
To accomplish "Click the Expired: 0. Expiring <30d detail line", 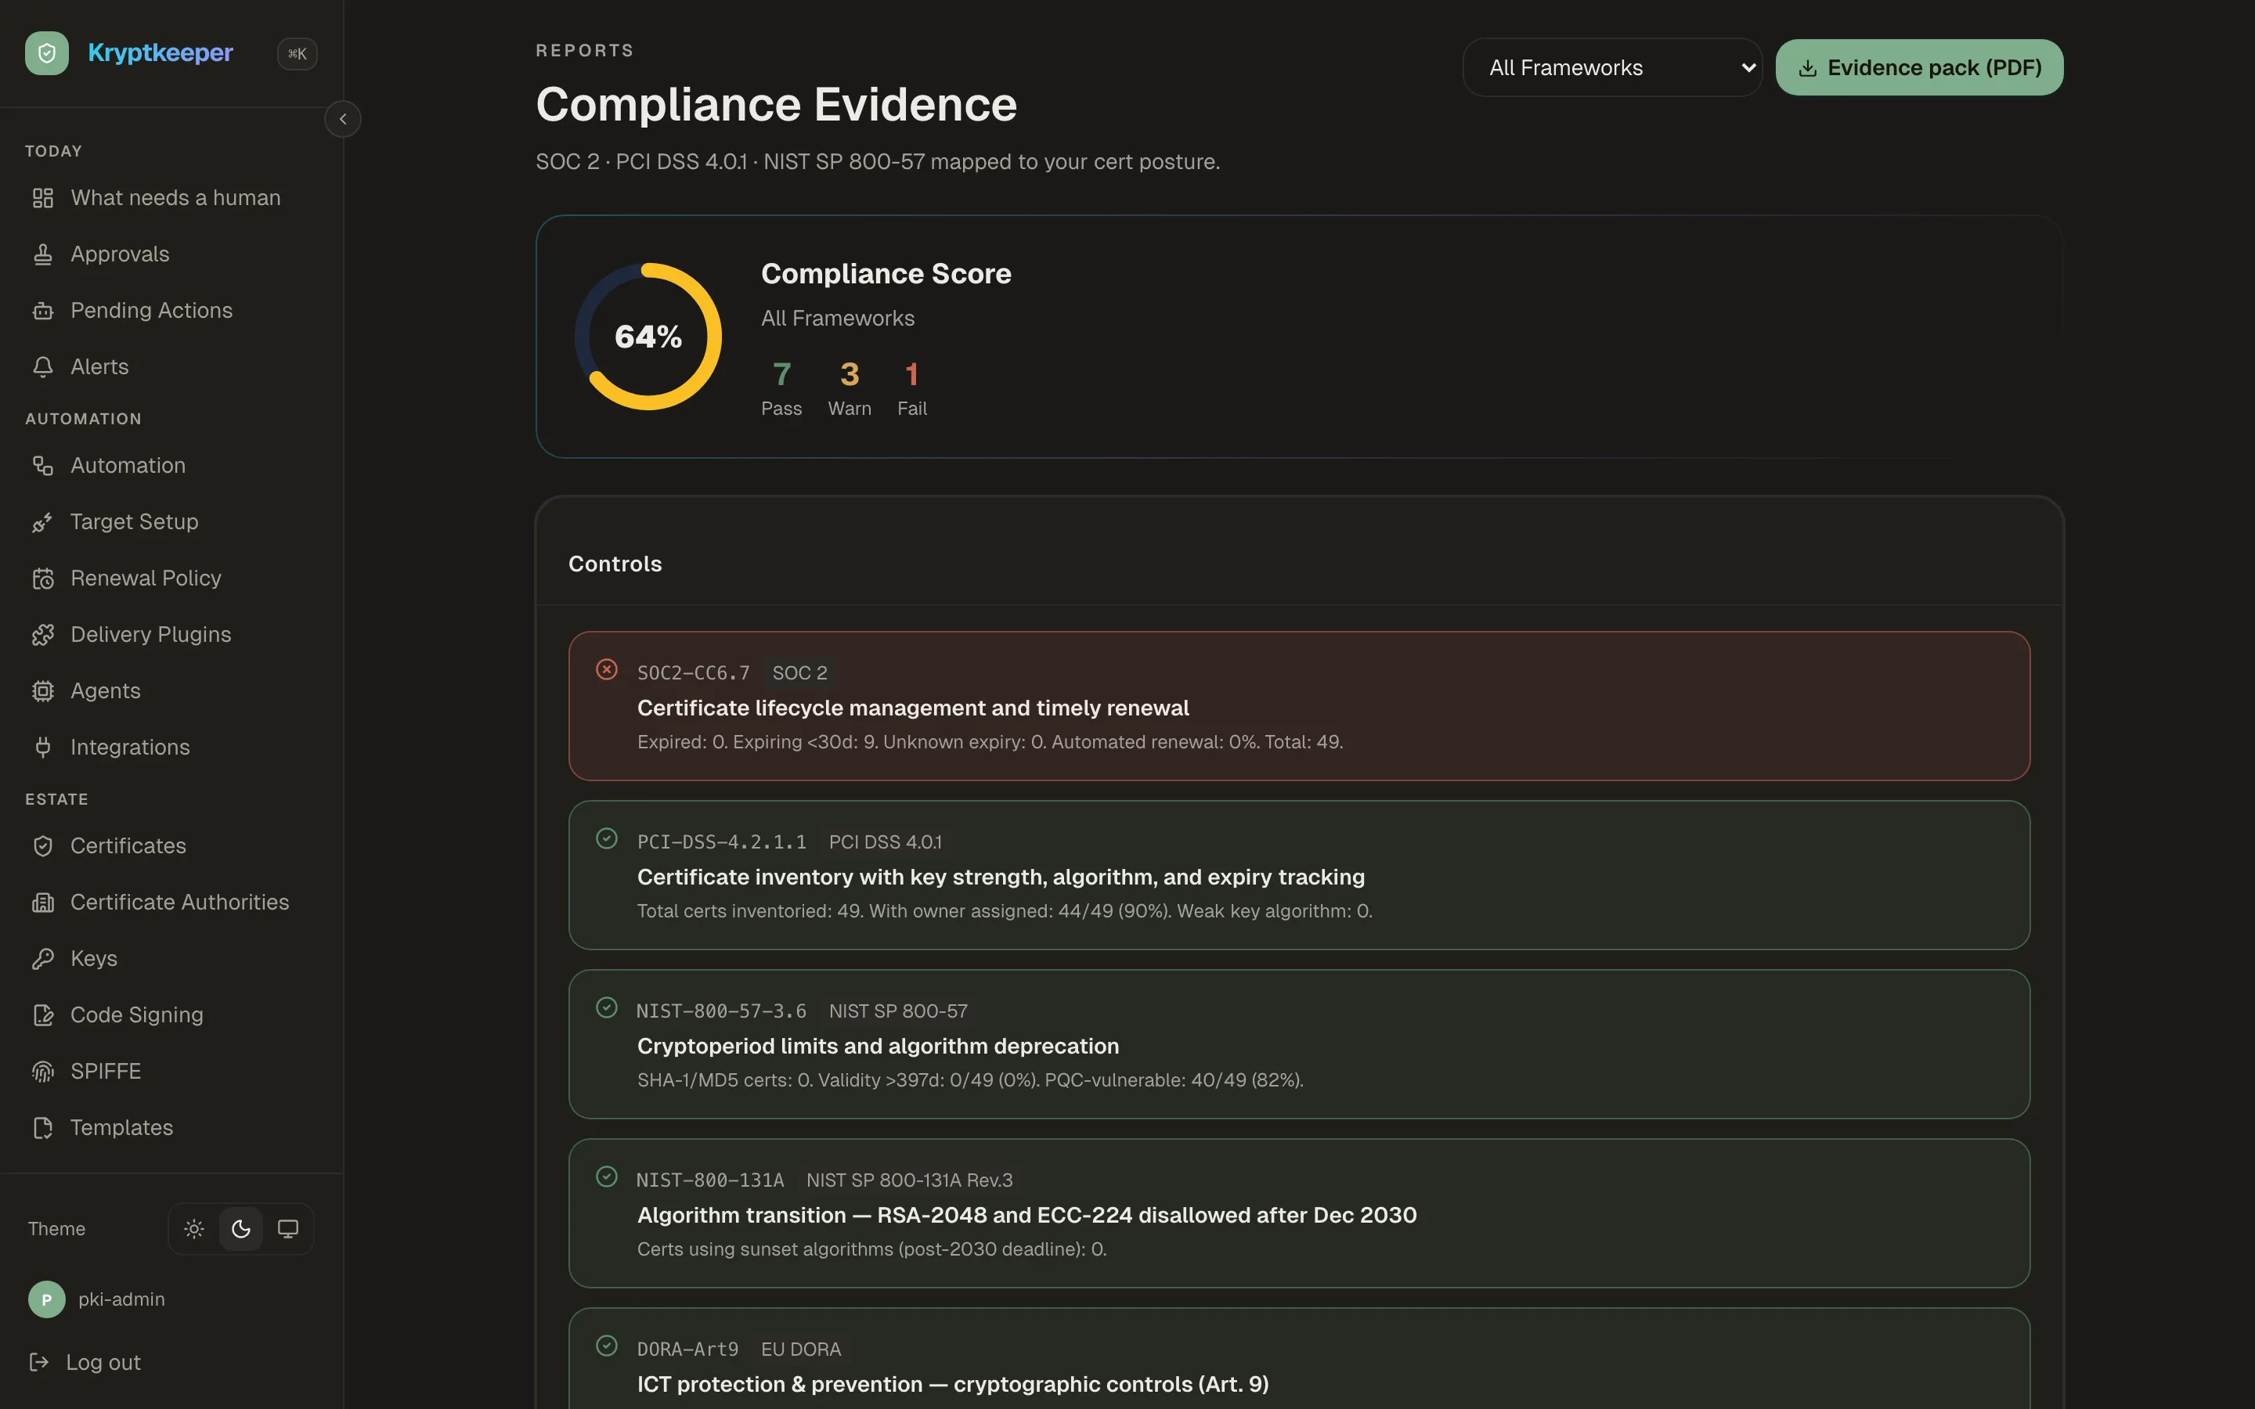I will click(990, 742).
